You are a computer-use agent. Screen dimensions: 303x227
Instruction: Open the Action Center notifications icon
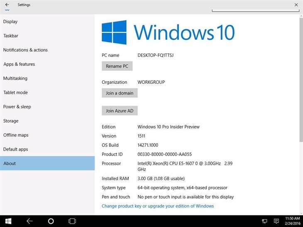[276, 221]
